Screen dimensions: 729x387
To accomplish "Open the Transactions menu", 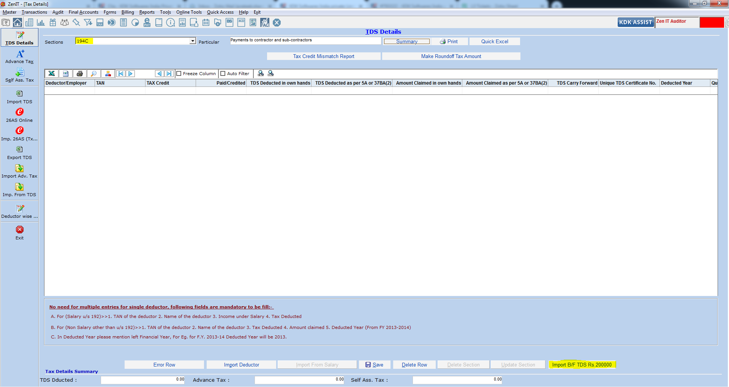I will [34, 12].
